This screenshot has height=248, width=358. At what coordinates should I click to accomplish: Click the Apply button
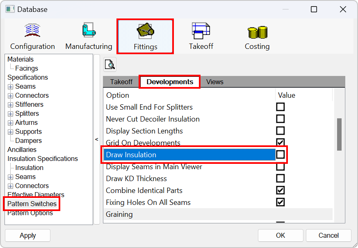point(27,235)
